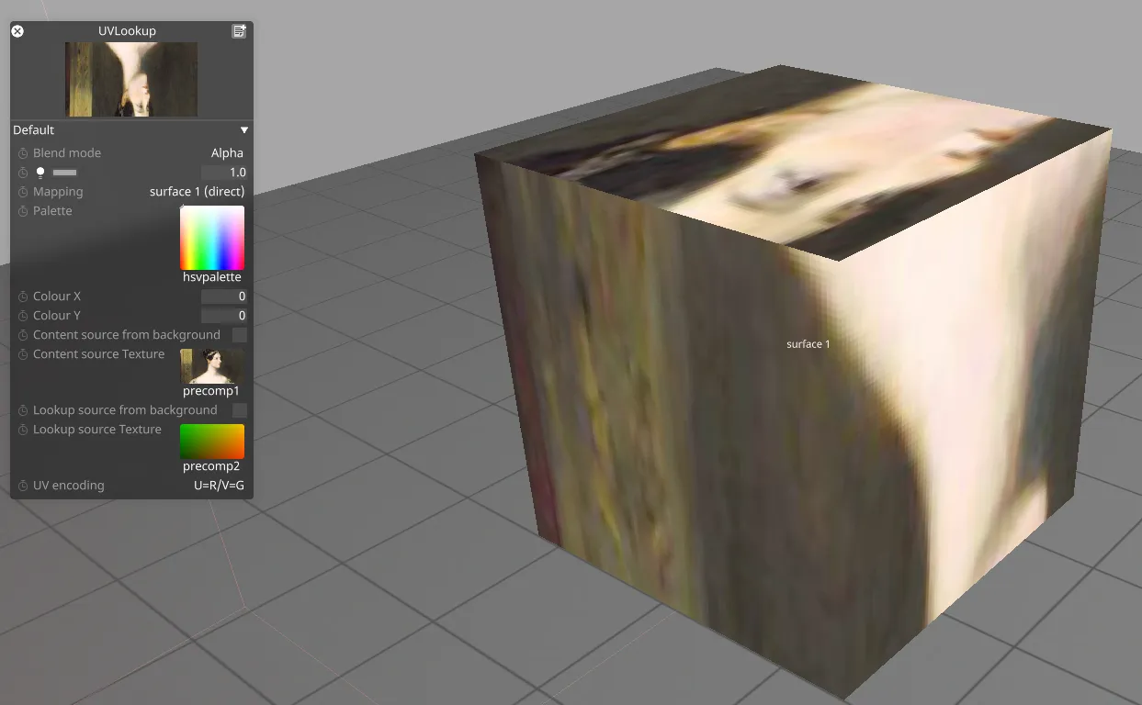Click the notes icon in UVLookup header

click(239, 31)
